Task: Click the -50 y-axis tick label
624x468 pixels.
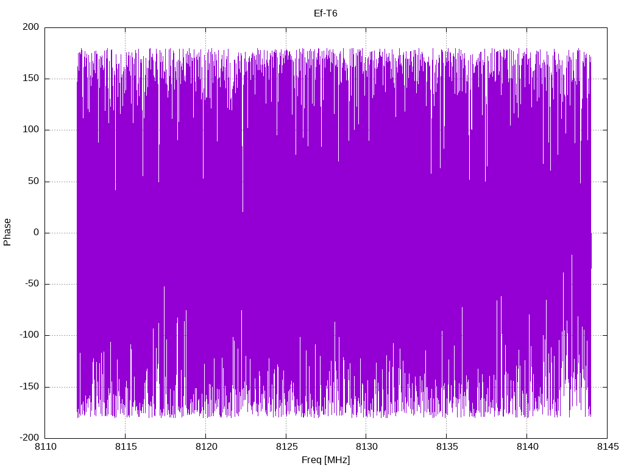Action: click(32, 284)
